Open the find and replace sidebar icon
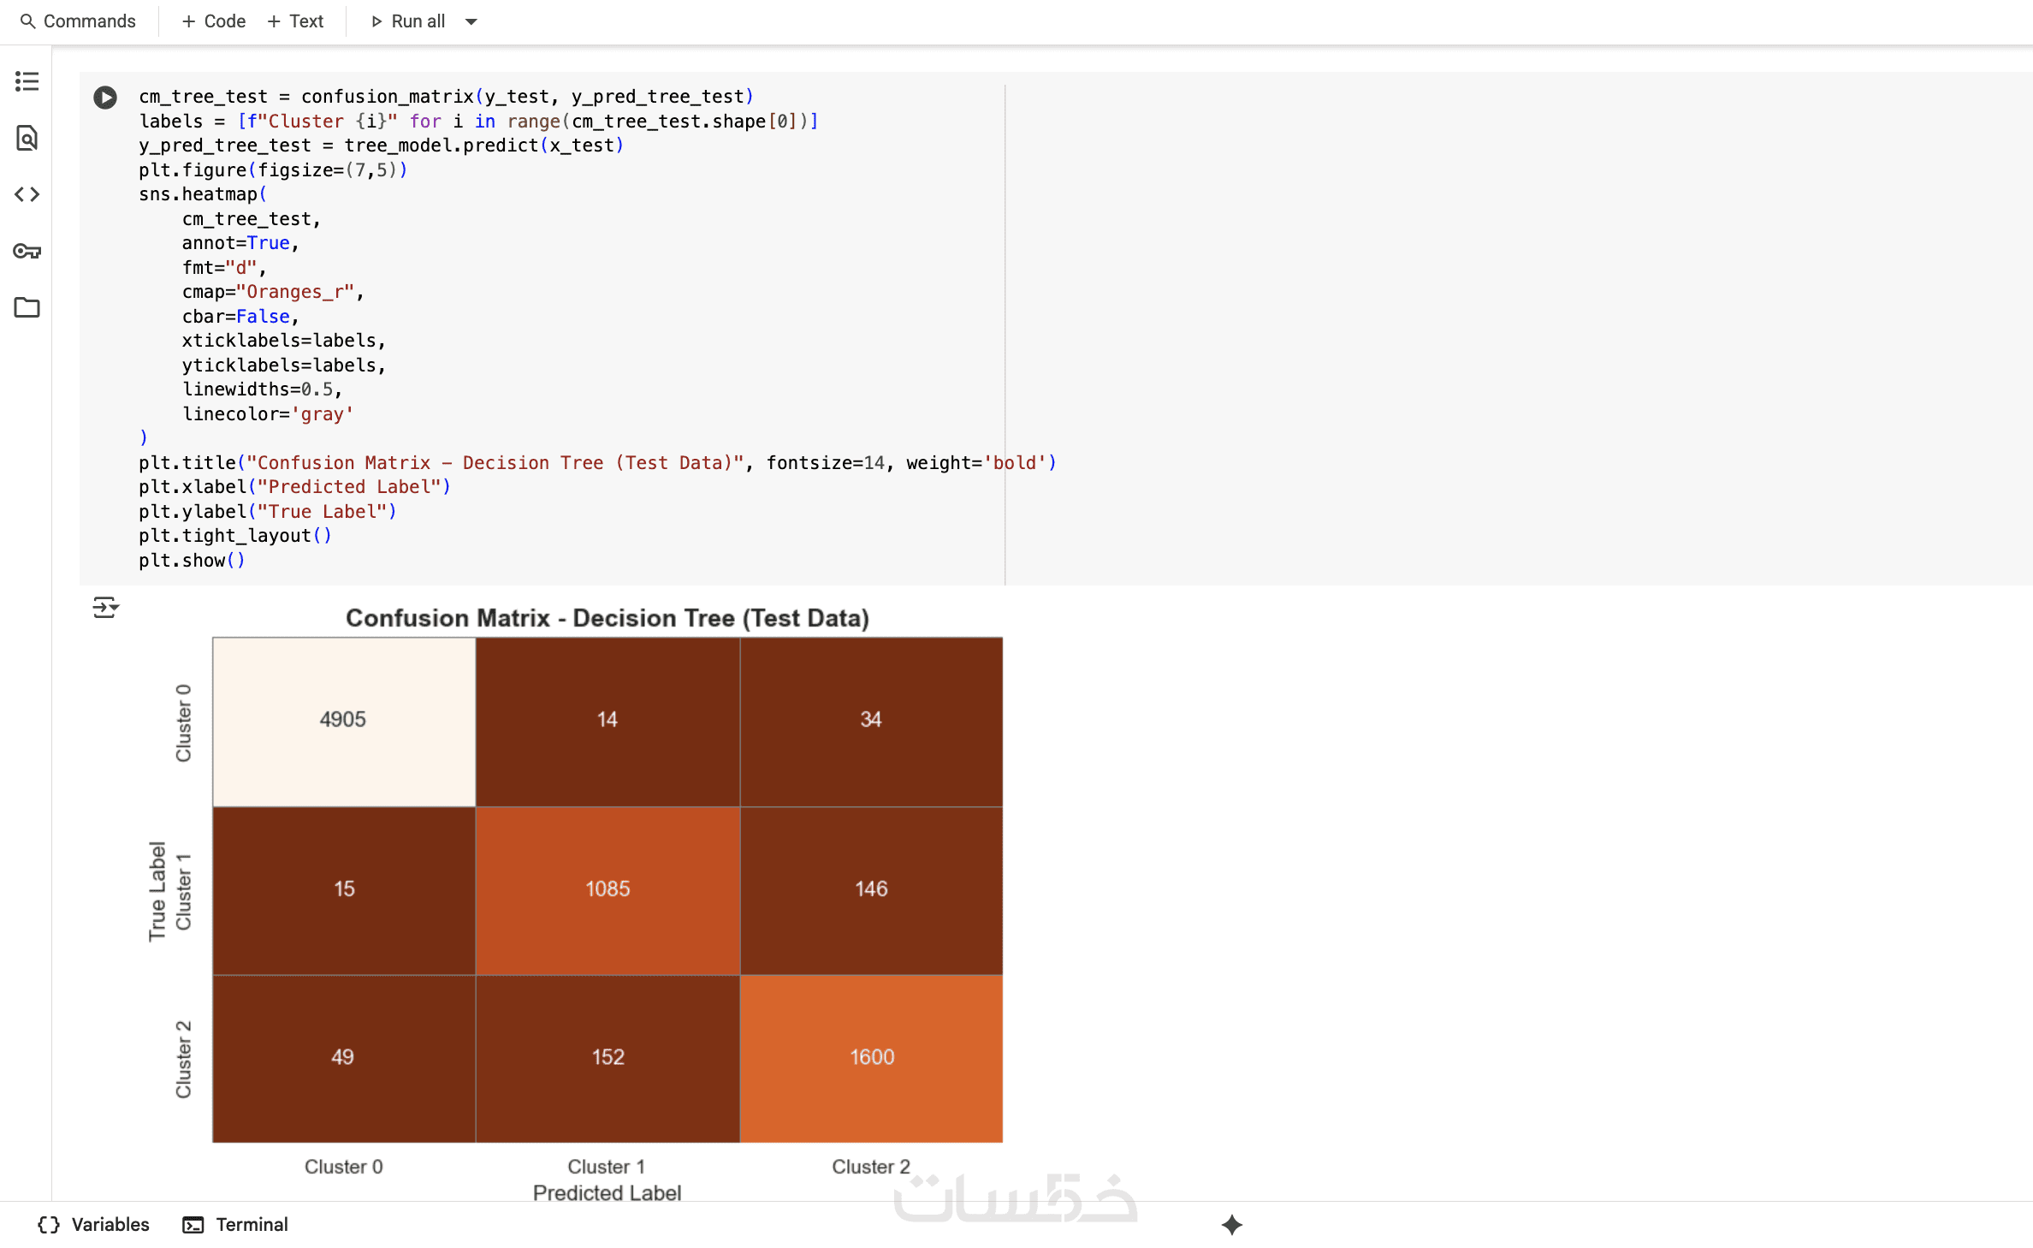The image size is (2033, 1248). (27, 138)
